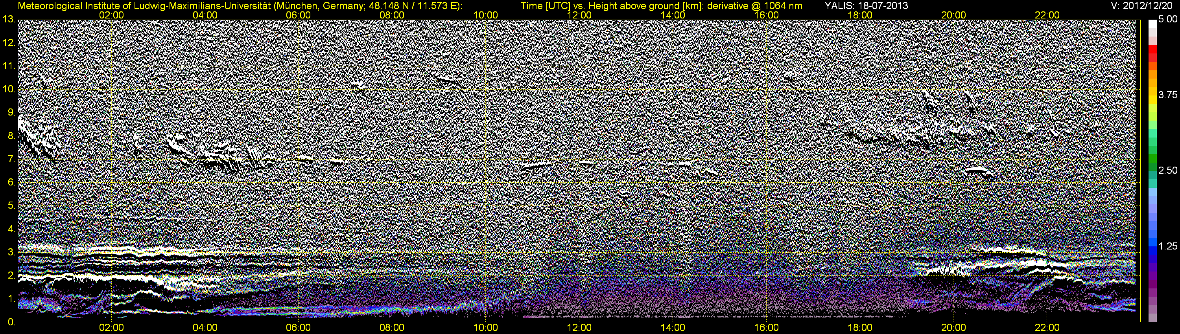Click the top axis time label 08:00
This screenshot has width=1180, height=334.
pyautogui.click(x=392, y=15)
